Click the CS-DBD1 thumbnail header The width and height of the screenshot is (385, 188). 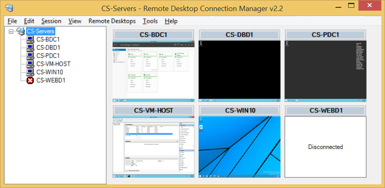click(x=239, y=35)
